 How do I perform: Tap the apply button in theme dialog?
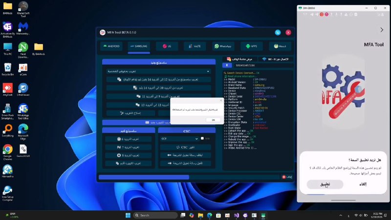coord(325,184)
